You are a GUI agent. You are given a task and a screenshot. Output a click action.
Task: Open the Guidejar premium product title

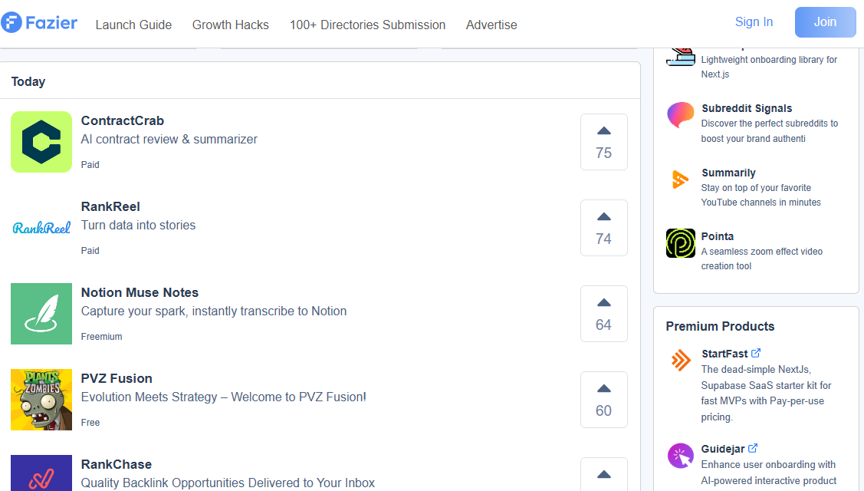click(723, 449)
